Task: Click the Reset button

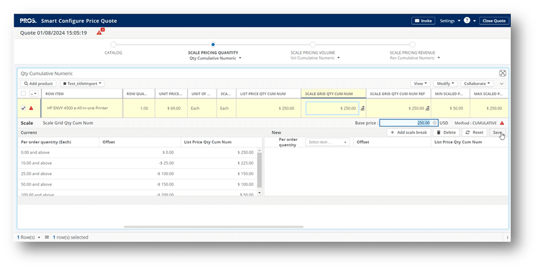Action: [474, 132]
